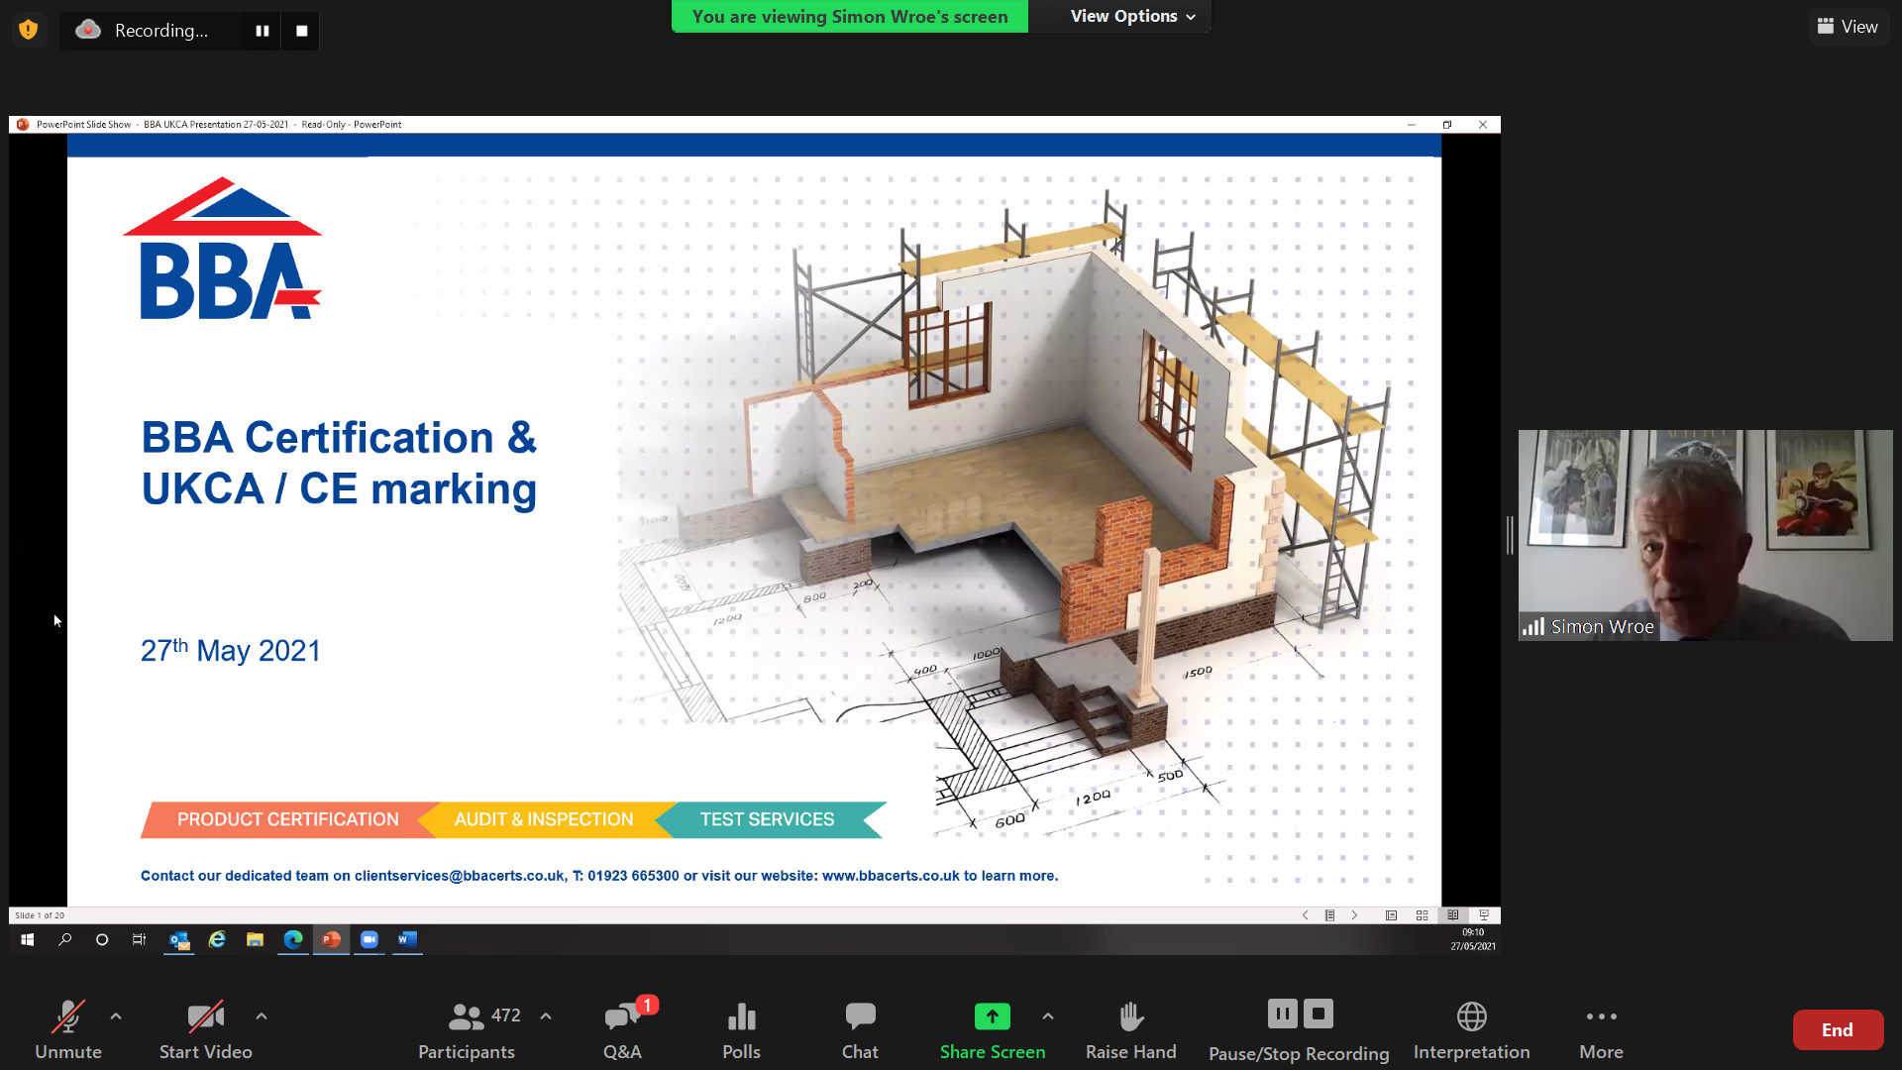Click the clientservices@bbacerts.co.uk contact line
This screenshot has height=1070, width=1902.
(599, 876)
